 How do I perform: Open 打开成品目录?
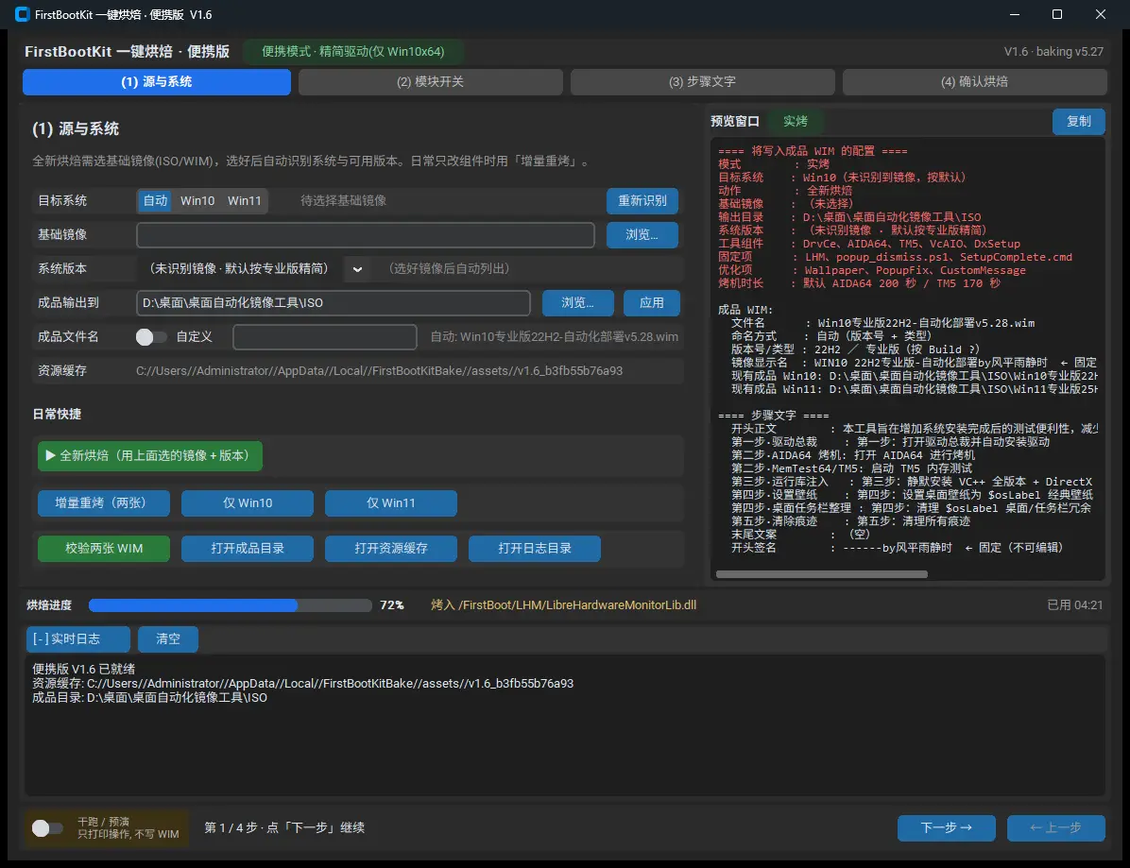tap(248, 548)
